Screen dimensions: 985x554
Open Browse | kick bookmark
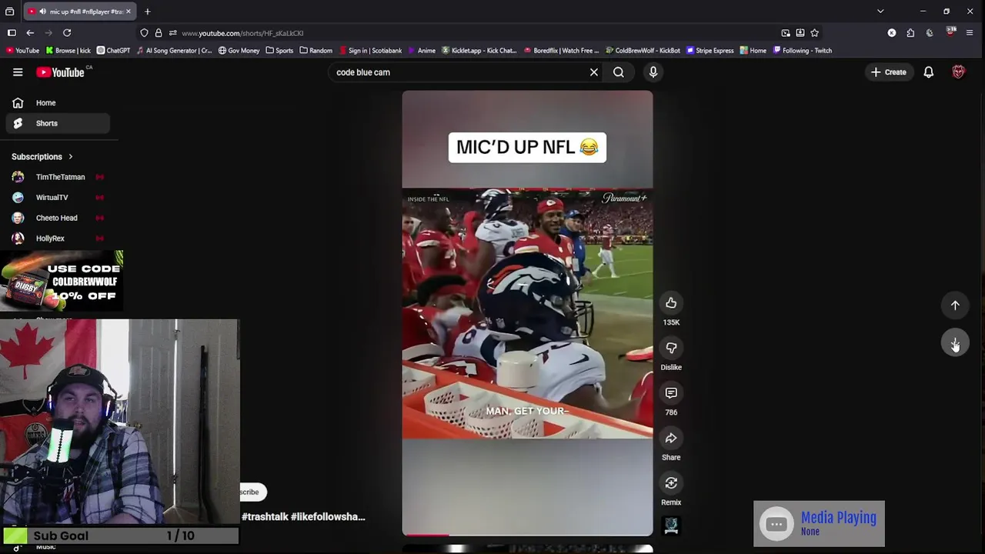[x=68, y=51]
